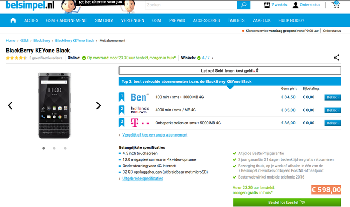Click the home icon in navigation bar
350x207 pixels.
pos(13,20)
